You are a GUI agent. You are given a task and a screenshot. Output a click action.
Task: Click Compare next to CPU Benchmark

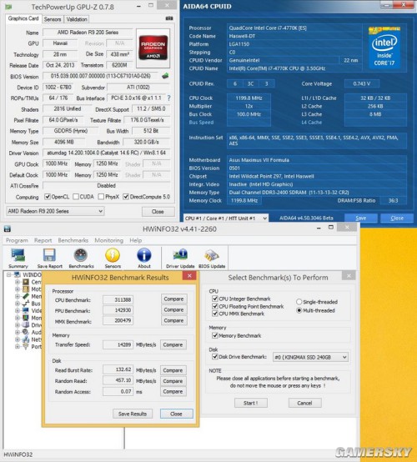tap(173, 299)
